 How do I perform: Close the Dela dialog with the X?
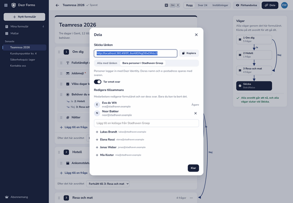point(196,35)
